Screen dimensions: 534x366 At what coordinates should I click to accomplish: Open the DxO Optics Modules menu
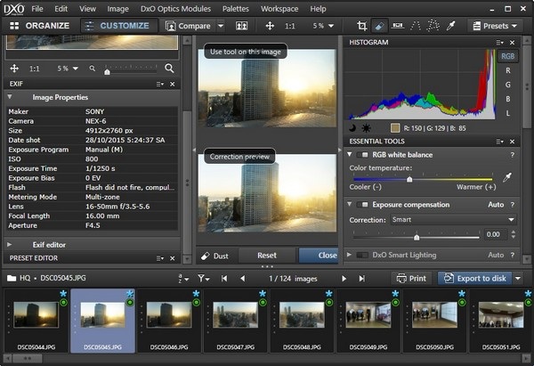(x=175, y=9)
